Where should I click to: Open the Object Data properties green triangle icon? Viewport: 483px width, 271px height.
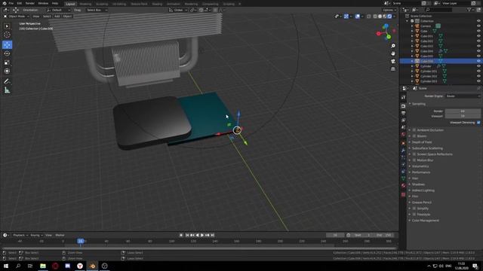click(403, 178)
